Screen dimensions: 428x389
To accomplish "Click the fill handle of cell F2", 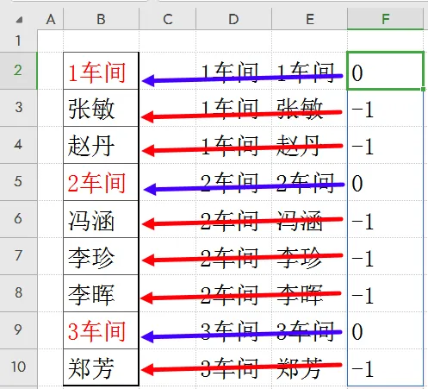I will click(x=423, y=89).
